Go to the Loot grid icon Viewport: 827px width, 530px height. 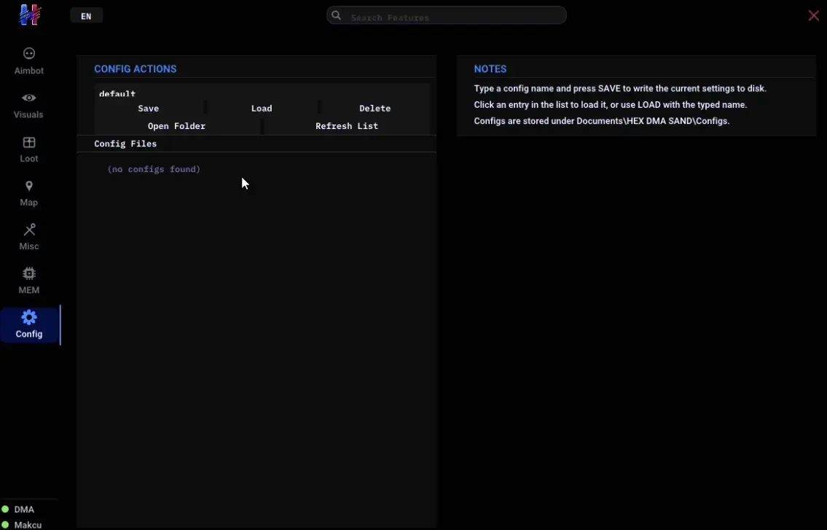point(29,142)
